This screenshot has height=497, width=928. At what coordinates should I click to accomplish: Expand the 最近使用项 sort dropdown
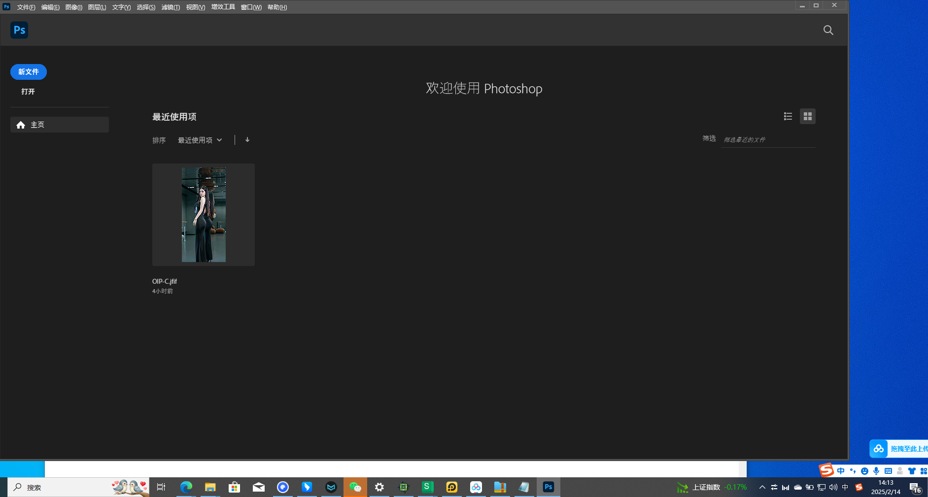click(x=200, y=140)
